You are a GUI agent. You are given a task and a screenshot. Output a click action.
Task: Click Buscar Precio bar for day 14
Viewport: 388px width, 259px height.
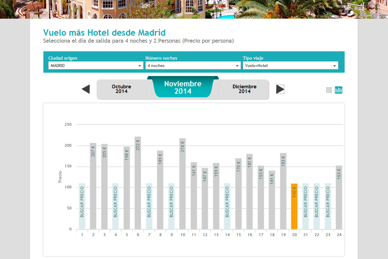coord(227,206)
